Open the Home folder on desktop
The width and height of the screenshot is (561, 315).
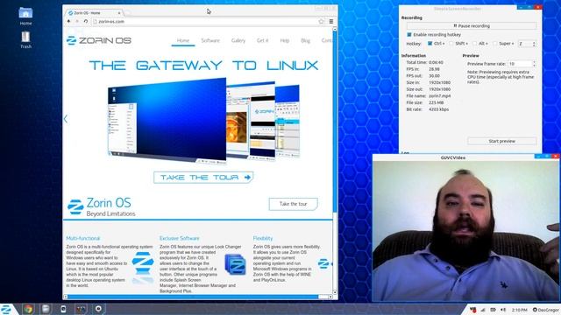(x=25, y=17)
